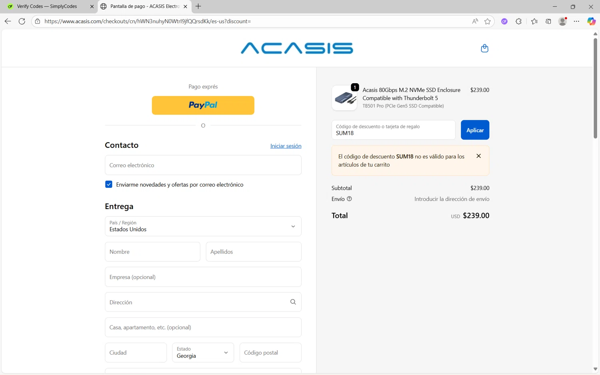Screen dimensions: 600x375
Task: Open a new browser tab
Action: (x=198, y=6)
